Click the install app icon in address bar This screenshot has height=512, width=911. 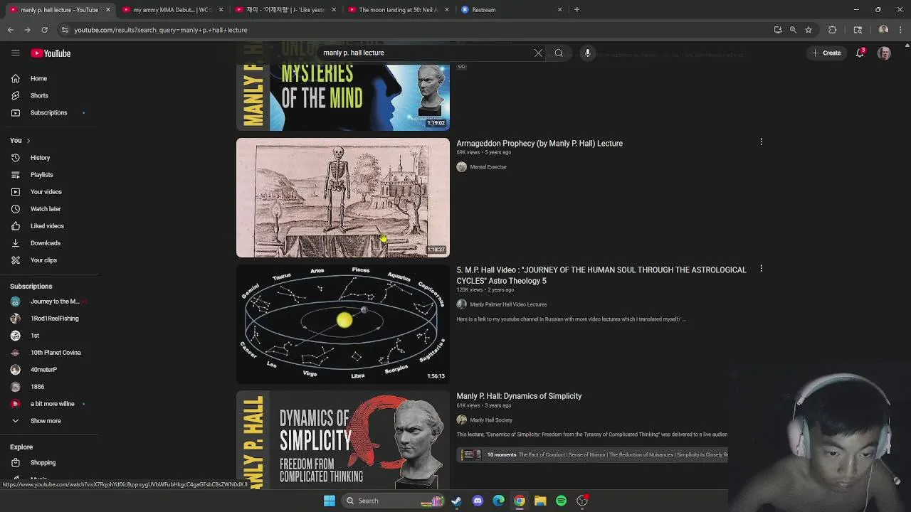tap(778, 30)
